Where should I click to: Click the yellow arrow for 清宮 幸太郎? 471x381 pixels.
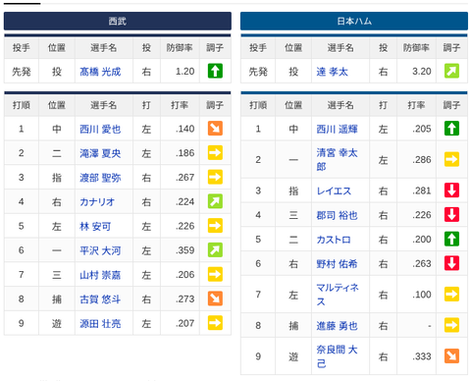coord(451,159)
